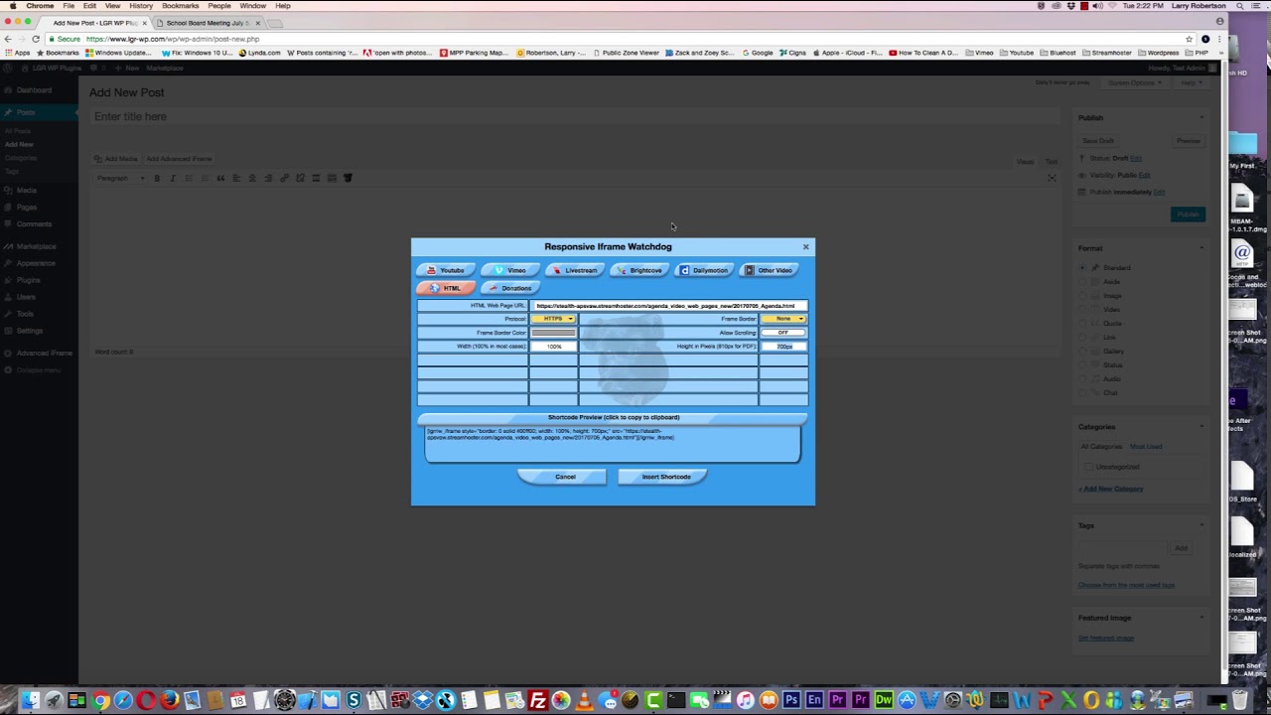1271x715 pixels.
Task: Copy shortcode via Shortcode Preview bar
Action: point(613,418)
